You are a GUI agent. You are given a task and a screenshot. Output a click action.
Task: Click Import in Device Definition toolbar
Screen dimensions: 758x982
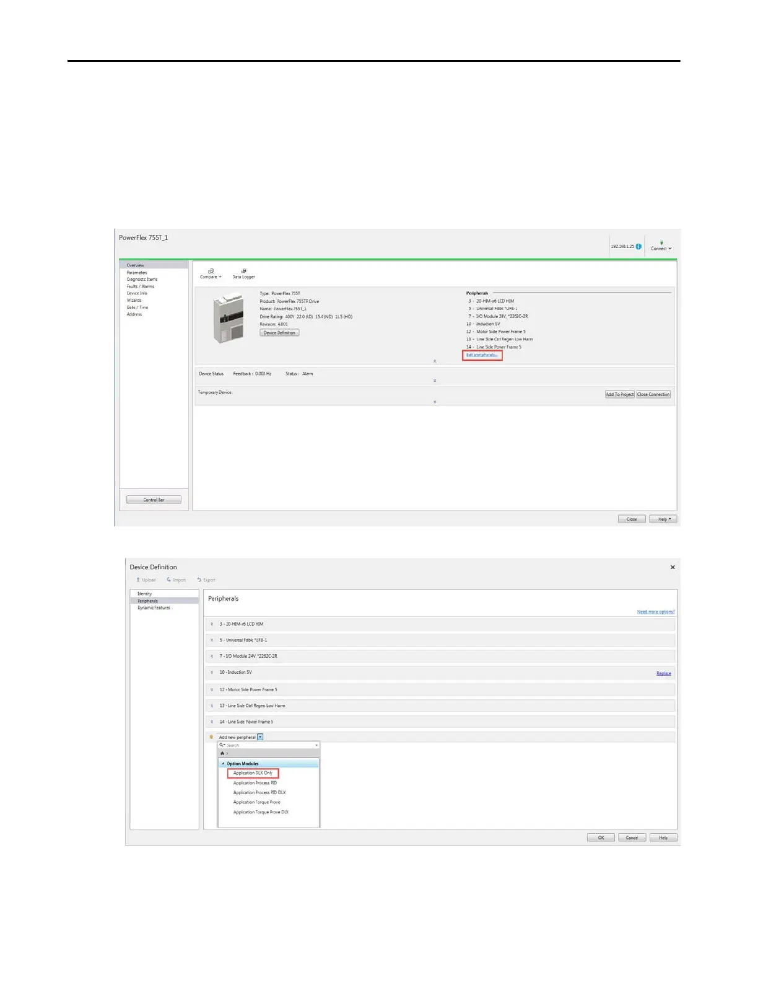click(176, 580)
